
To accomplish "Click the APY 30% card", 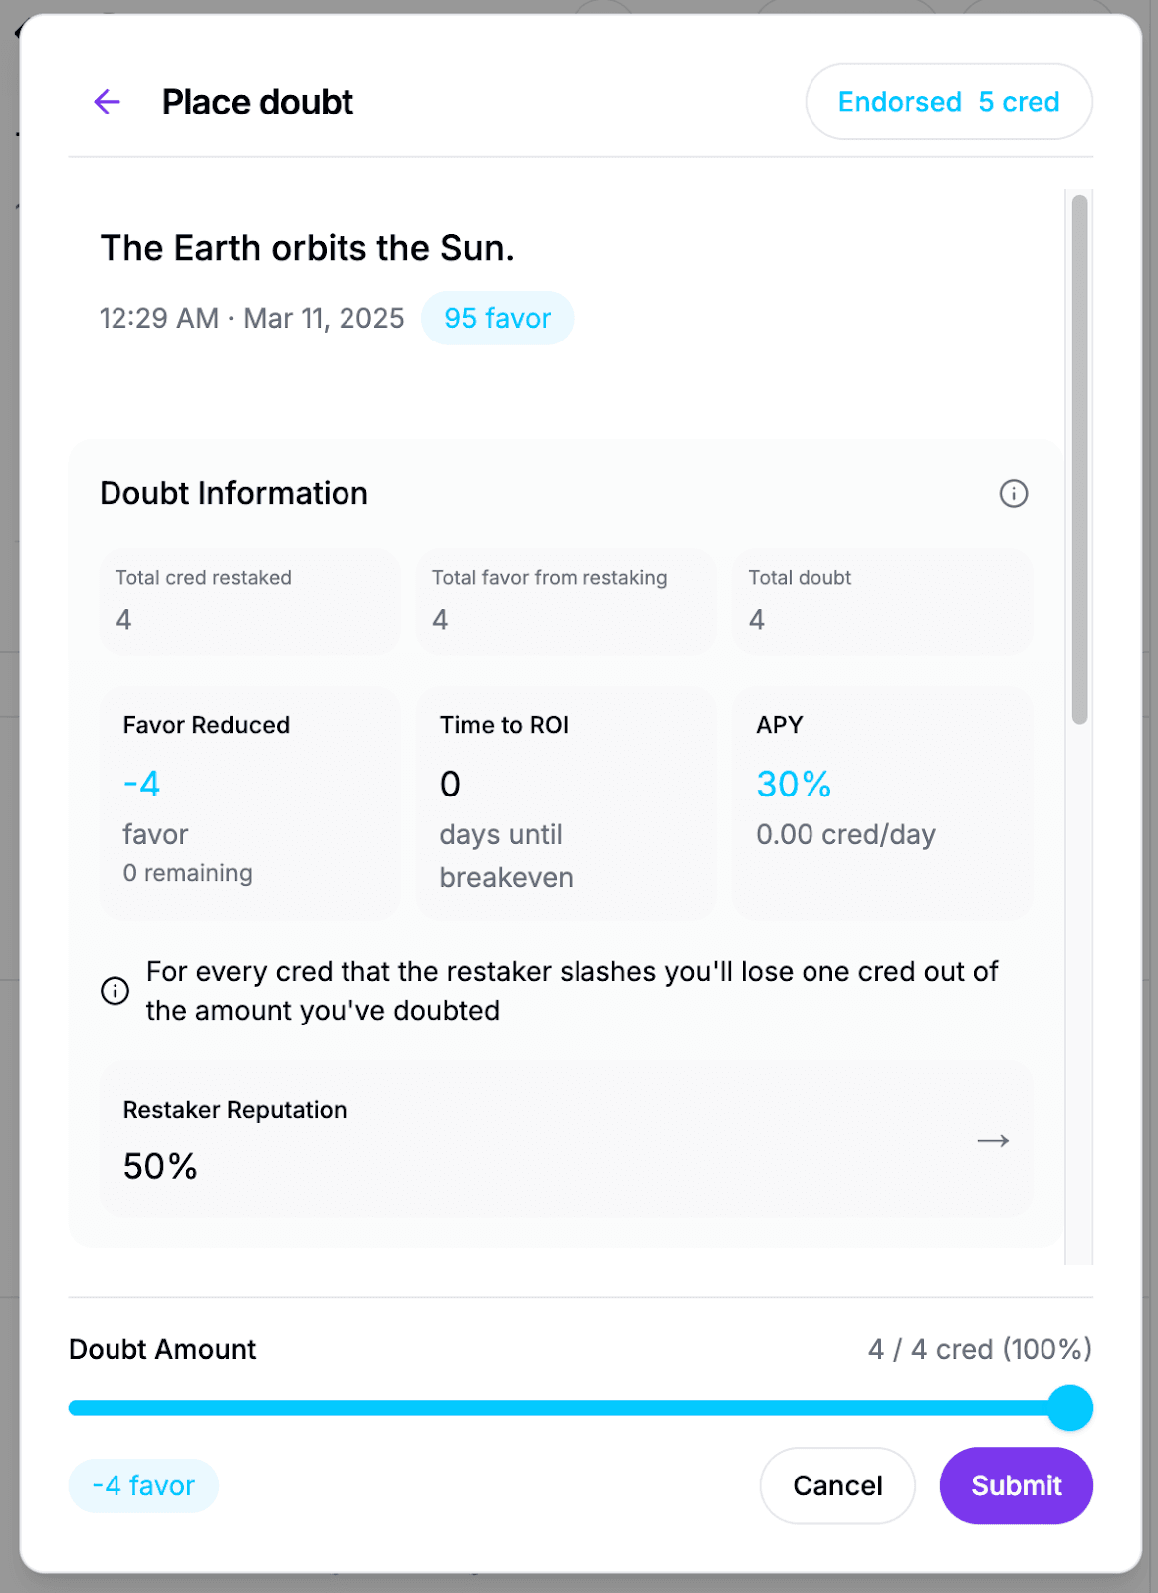I will pyautogui.click(x=882, y=802).
